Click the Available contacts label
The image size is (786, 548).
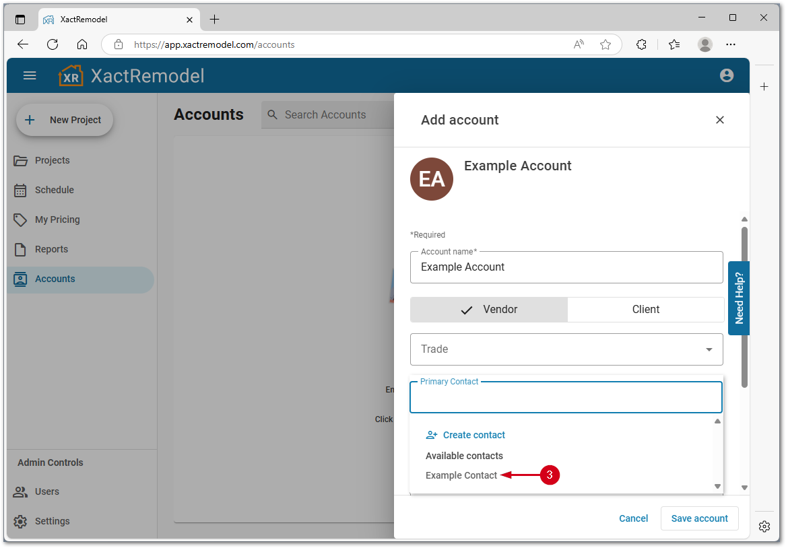coord(464,456)
